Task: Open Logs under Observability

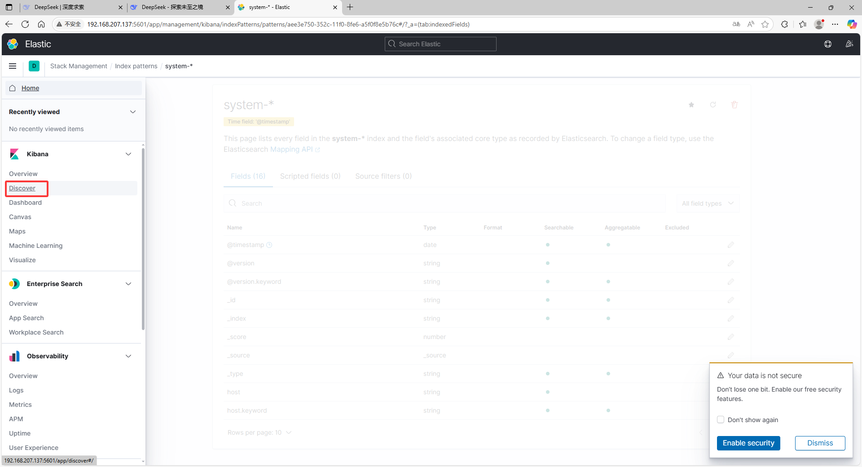Action: tap(16, 390)
